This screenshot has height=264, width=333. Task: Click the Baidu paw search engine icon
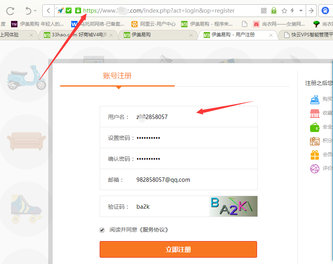coord(325,10)
